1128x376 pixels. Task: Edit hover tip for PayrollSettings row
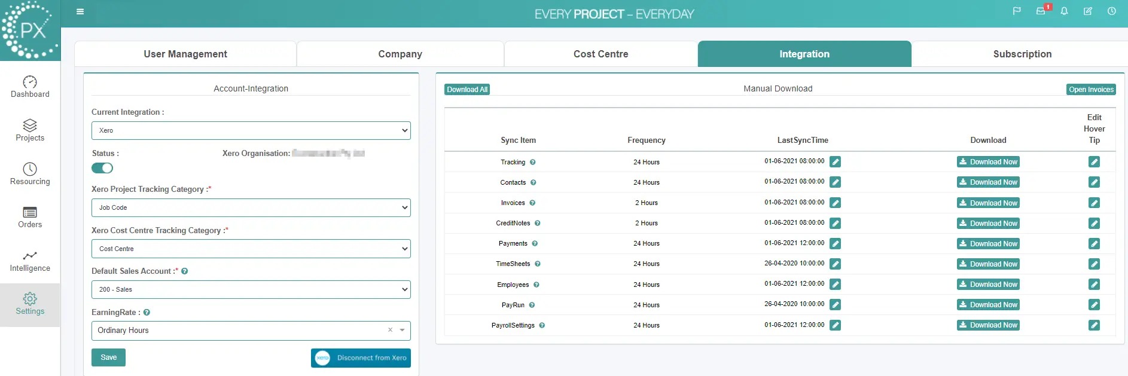[1094, 325]
